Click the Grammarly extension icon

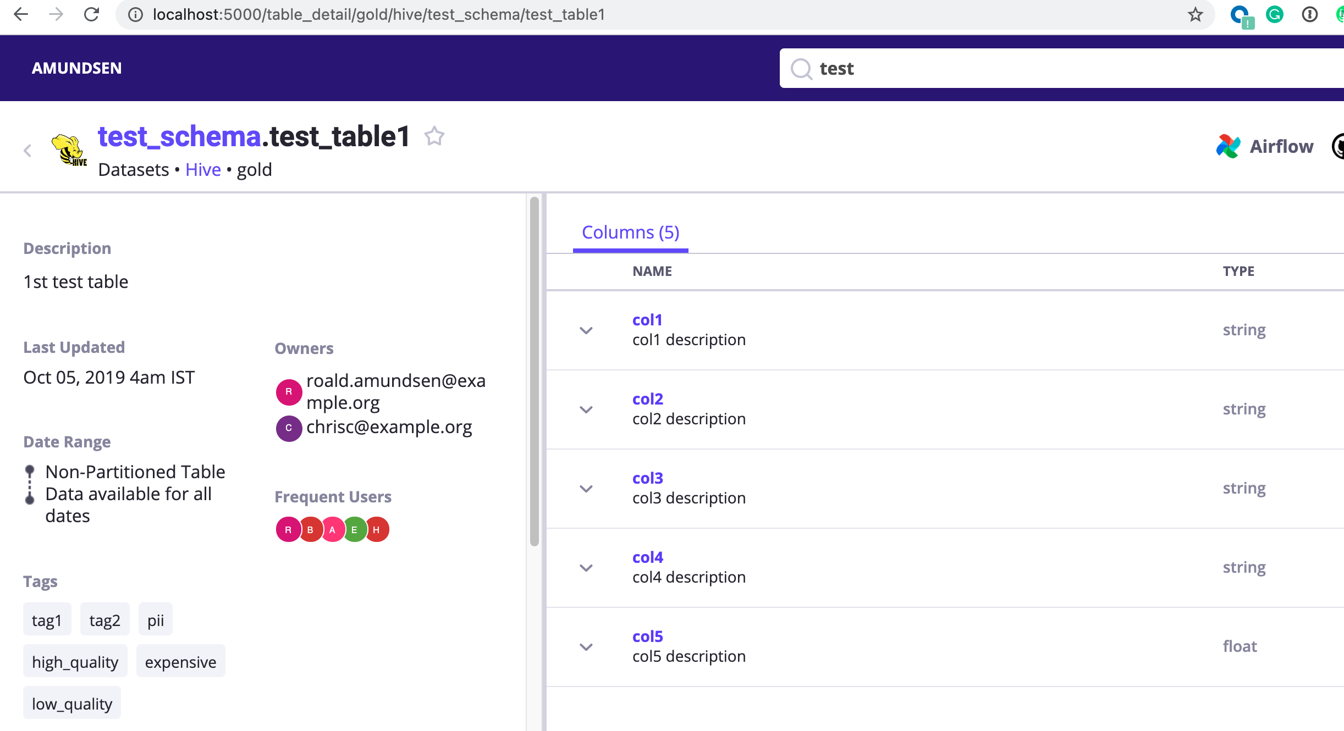(x=1275, y=15)
